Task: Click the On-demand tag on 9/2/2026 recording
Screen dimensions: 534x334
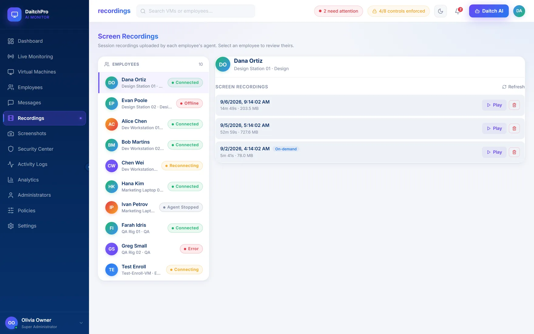Action: pos(286,149)
